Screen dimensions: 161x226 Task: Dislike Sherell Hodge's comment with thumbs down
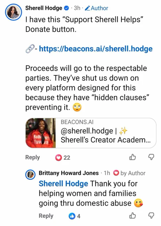pyautogui.click(x=151, y=157)
